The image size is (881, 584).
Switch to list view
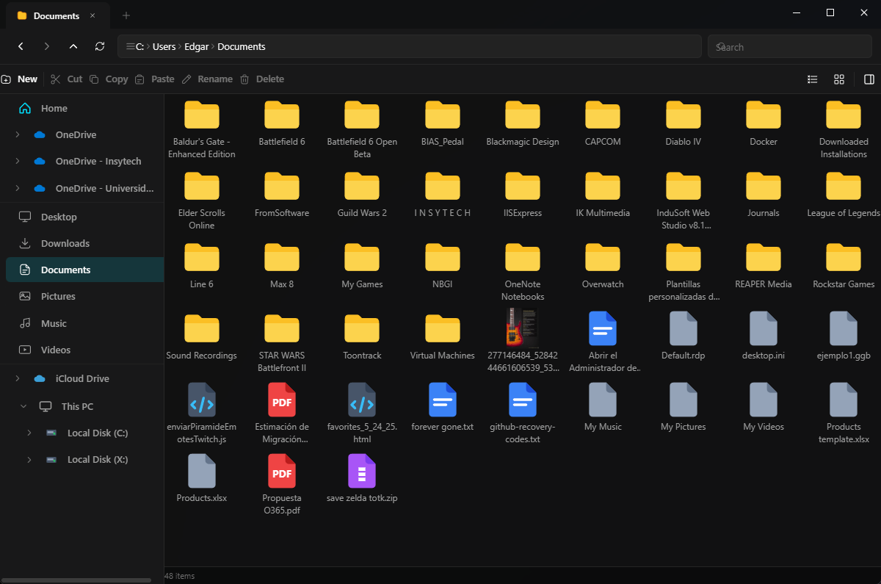(812, 79)
